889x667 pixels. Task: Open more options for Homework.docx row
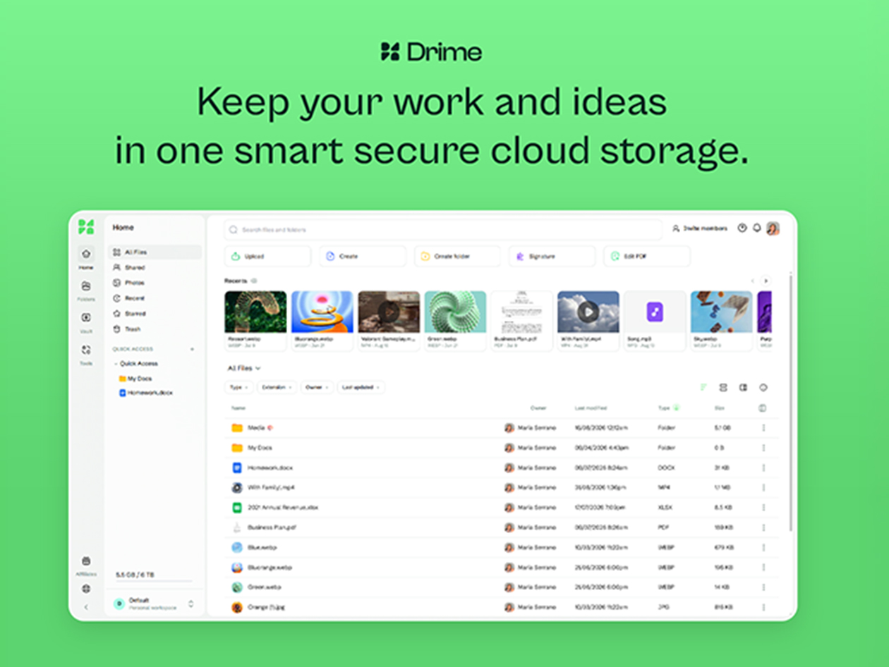(x=763, y=467)
